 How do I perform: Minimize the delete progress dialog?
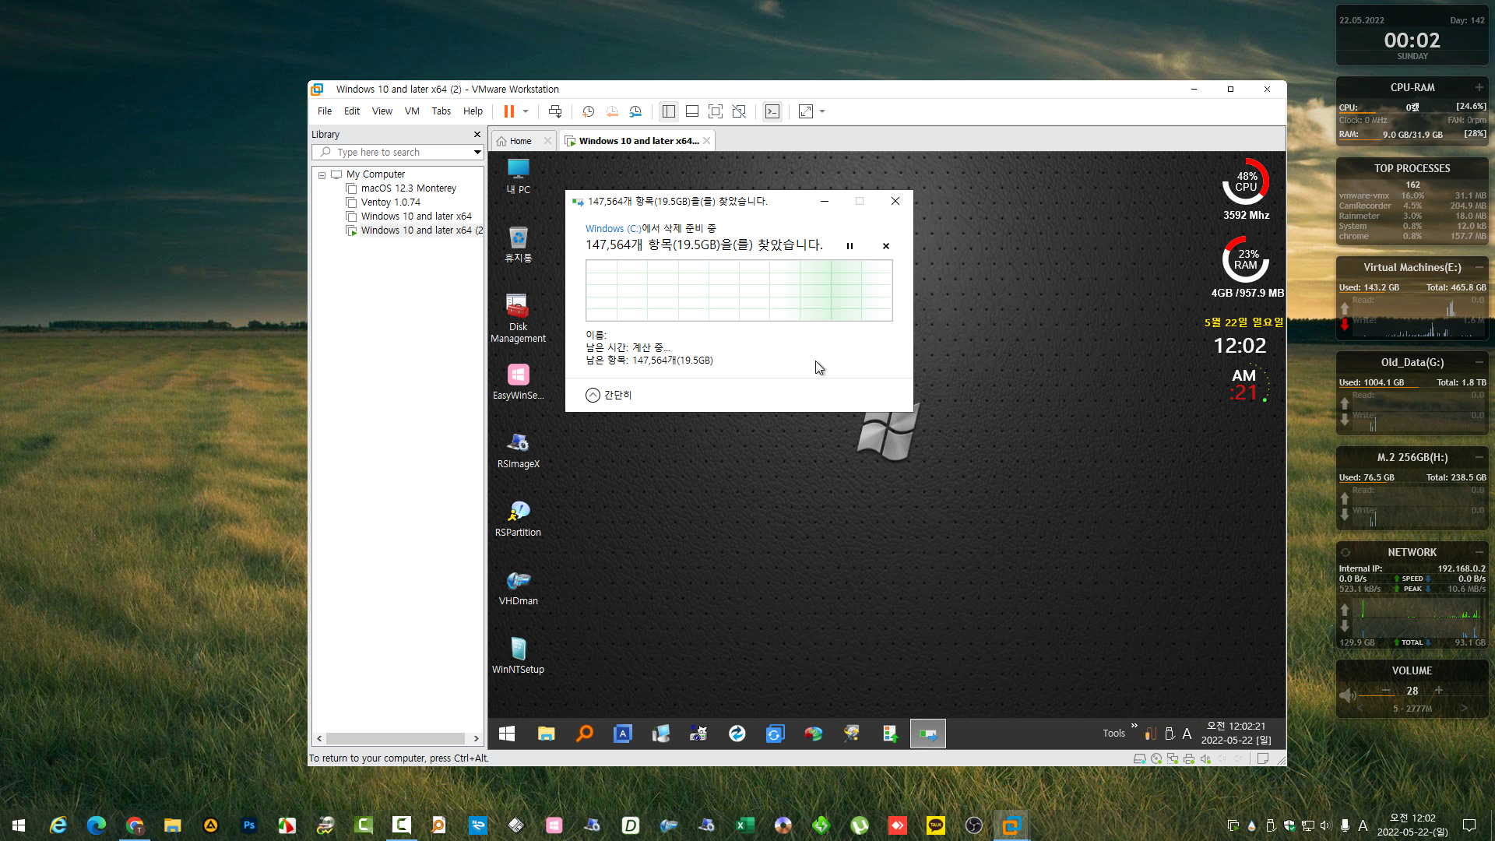pyautogui.click(x=824, y=201)
